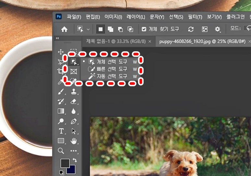Screen dimensions: 251x176
Task: Open the 레이어(L) menu
Action: click(x=136, y=17)
